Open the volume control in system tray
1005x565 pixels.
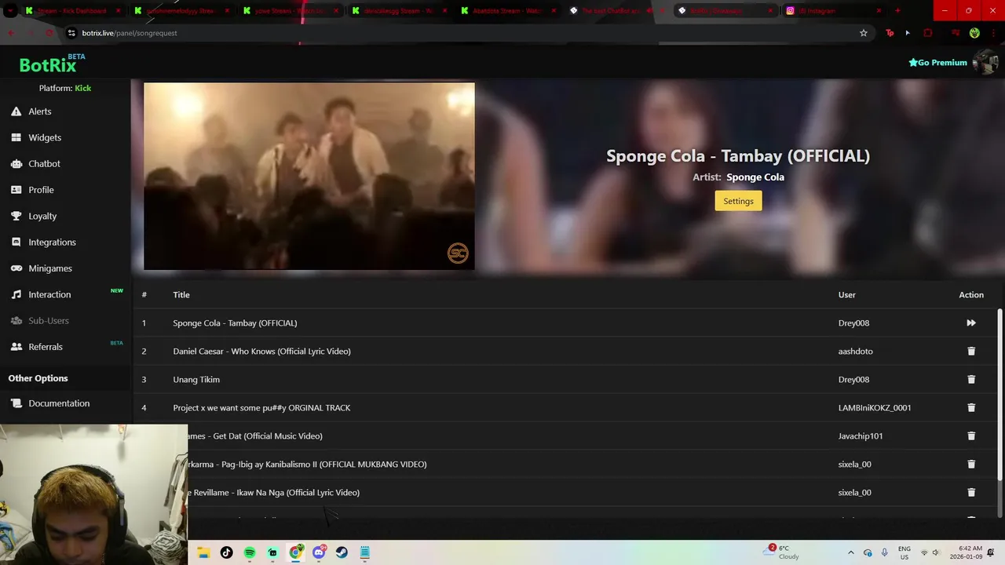click(x=936, y=552)
